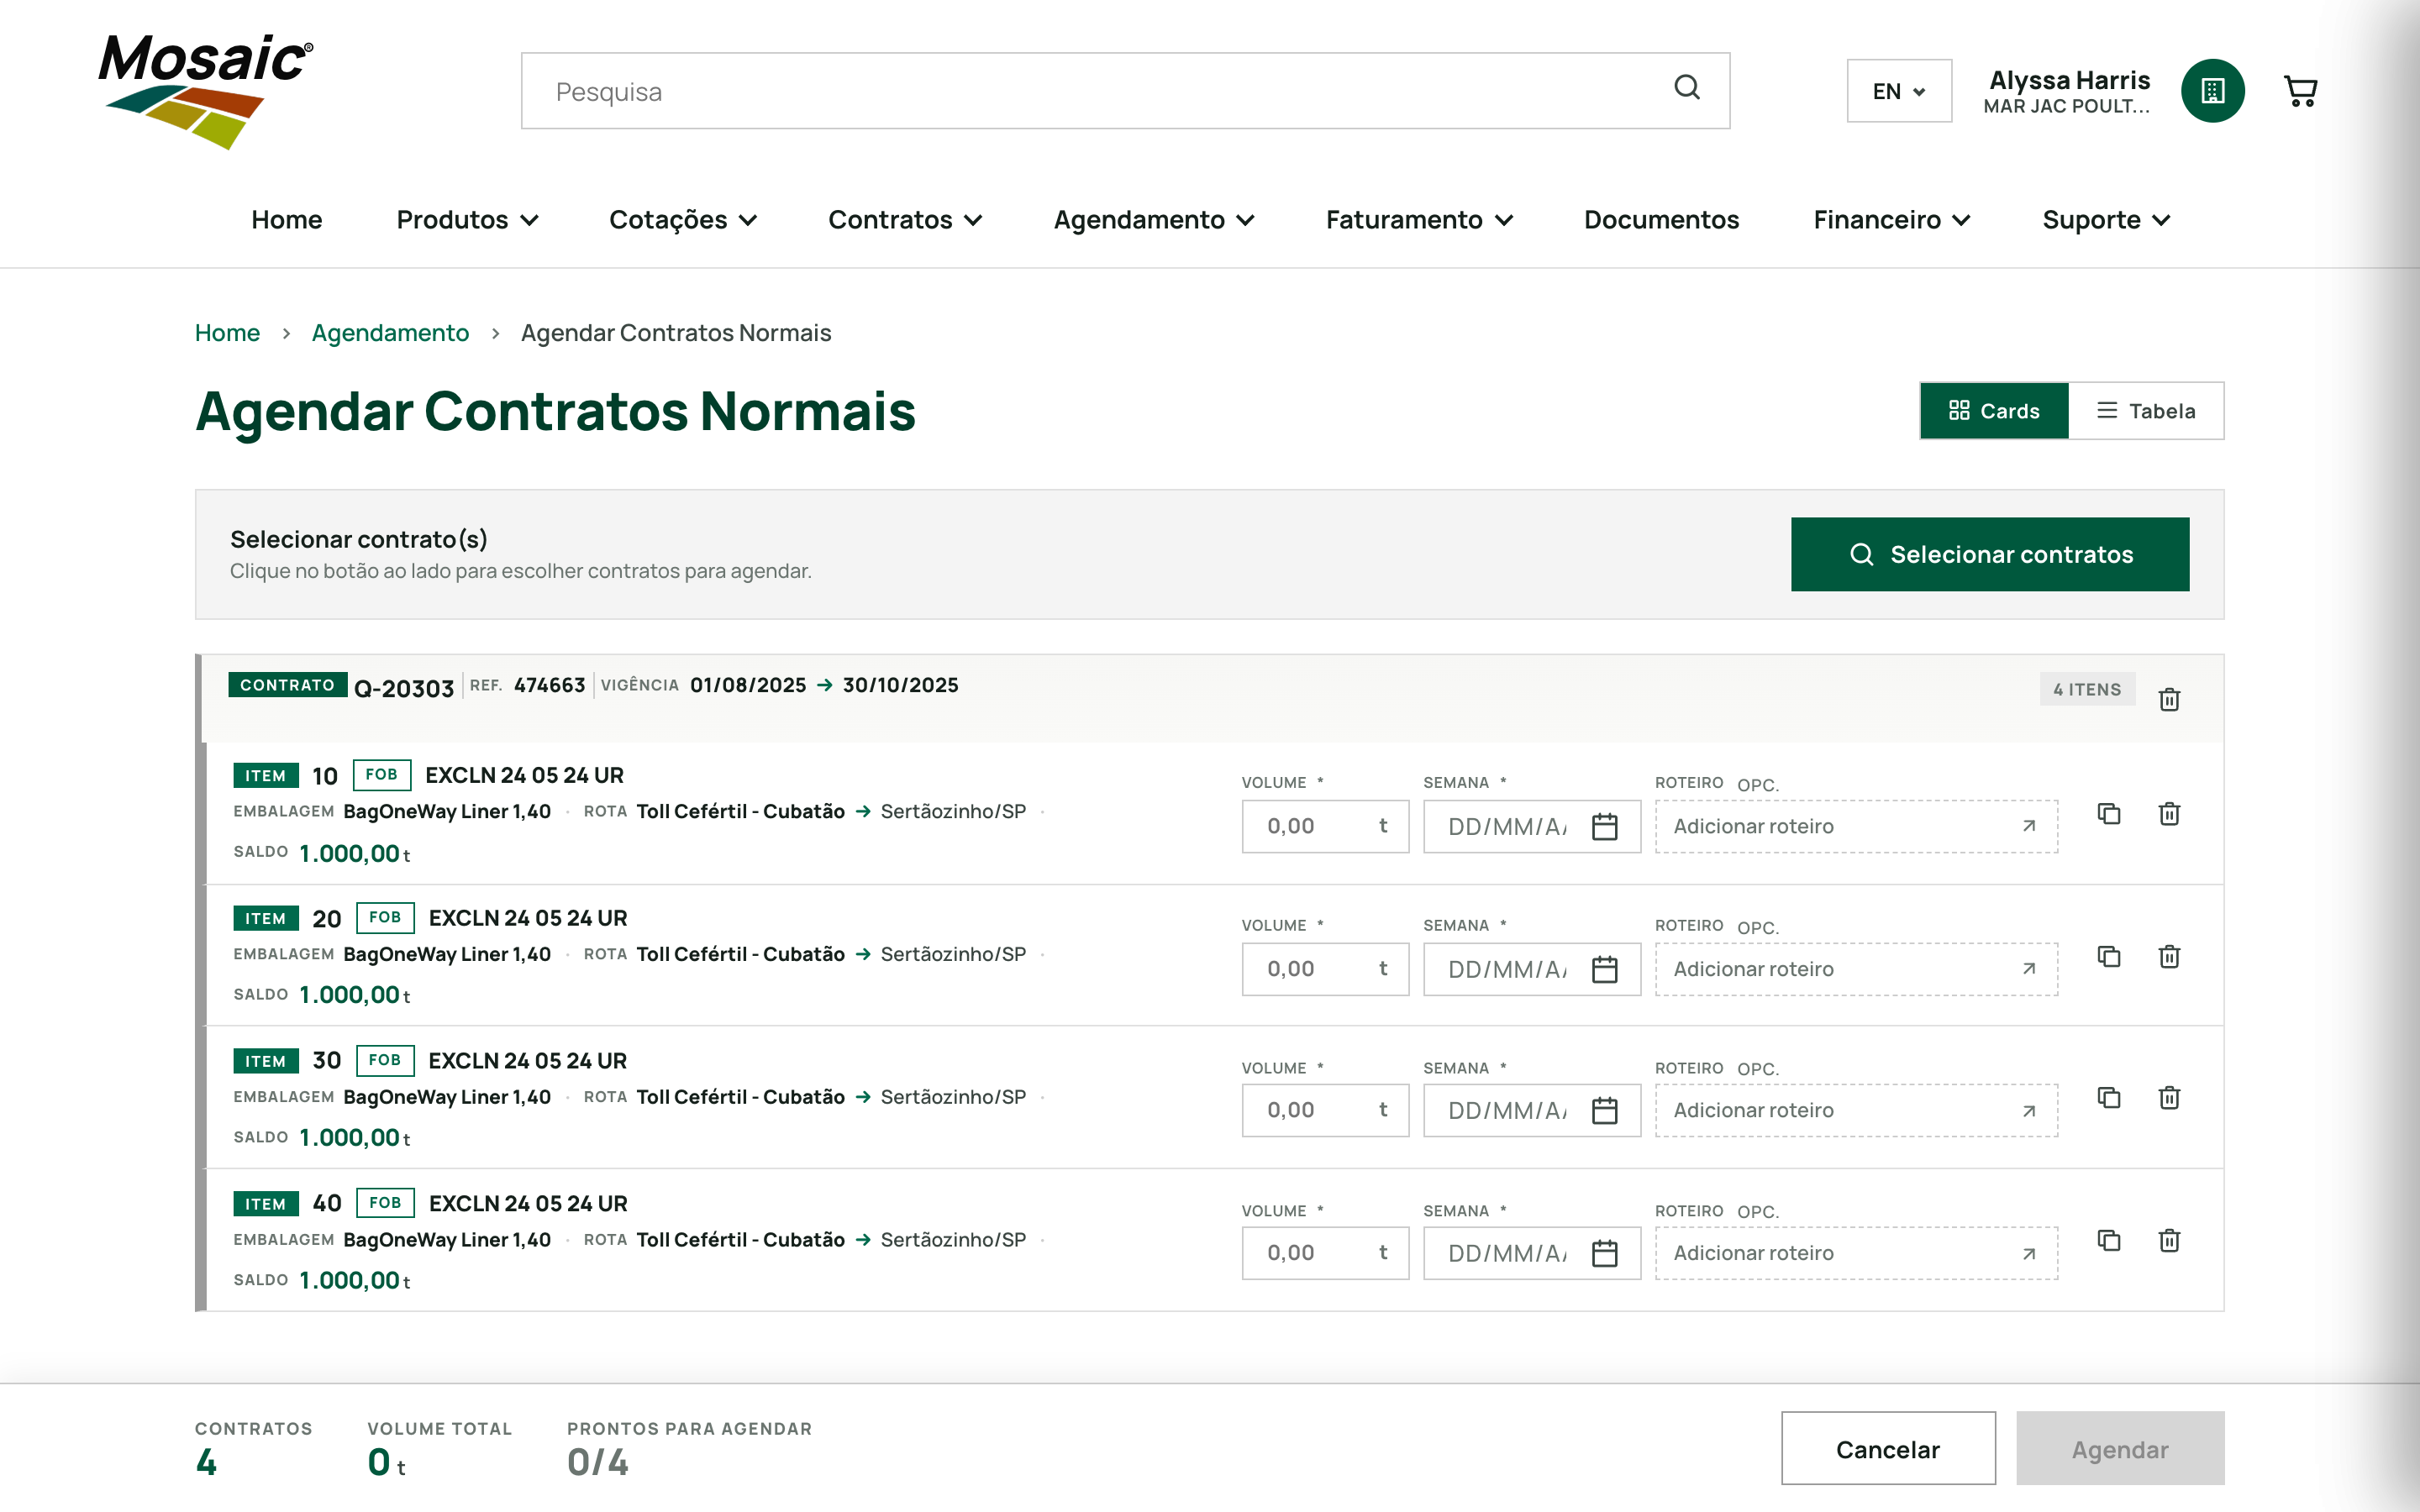Open the company account avatar icon
The width and height of the screenshot is (2420, 1512).
(x=2212, y=91)
